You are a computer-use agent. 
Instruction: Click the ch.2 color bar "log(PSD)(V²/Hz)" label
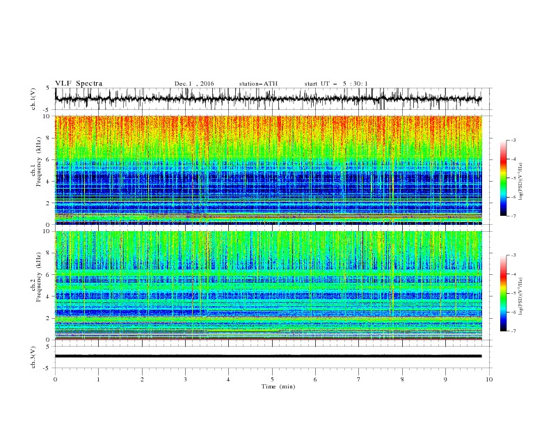click(x=521, y=297)
